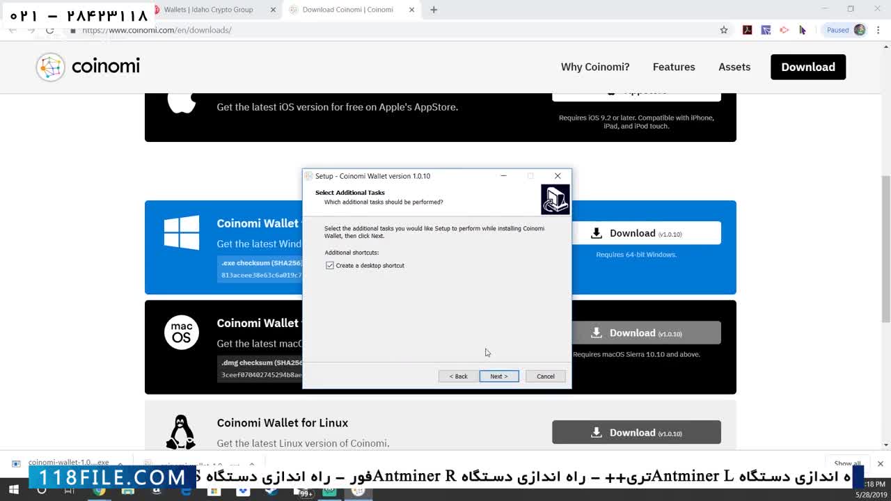The height and width of the screenshot is (501, 891).
Task: Open a new browser tab
Action: pyautogui.click(x=434, y=10)
